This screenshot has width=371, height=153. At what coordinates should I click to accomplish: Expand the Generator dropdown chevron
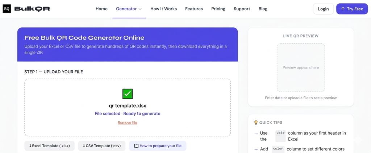click(140, 9)
